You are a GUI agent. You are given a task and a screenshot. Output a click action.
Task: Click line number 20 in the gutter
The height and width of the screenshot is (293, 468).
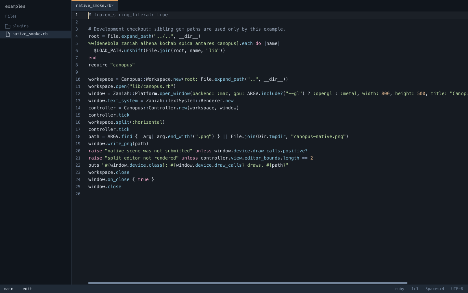pyautogui.click(x=78, y=151)
